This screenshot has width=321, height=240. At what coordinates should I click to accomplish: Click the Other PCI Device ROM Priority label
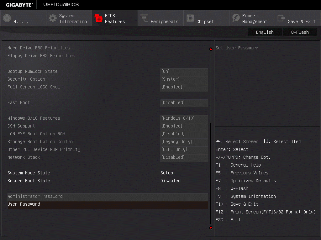click(44, 149)
